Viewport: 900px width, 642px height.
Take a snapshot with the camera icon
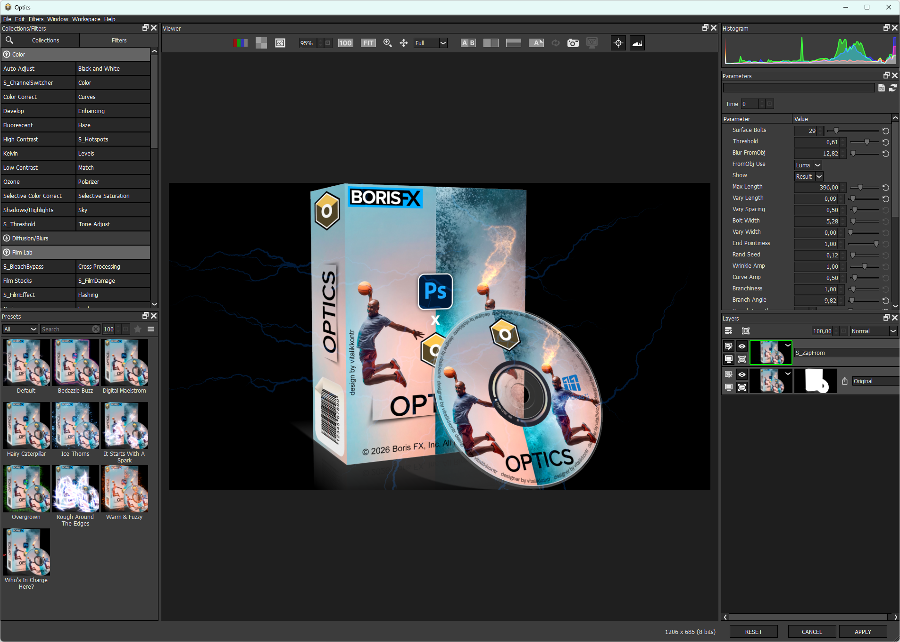click(573, 43)
